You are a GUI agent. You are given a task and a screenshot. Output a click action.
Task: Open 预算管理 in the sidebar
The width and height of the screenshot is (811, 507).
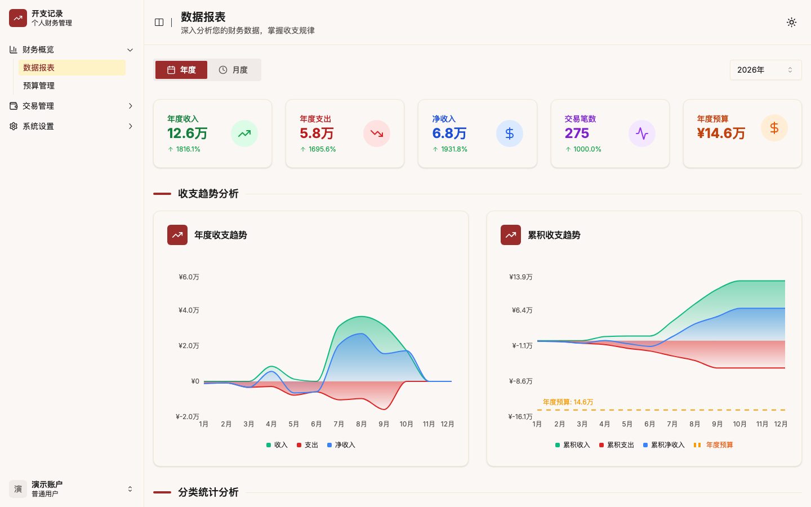(x=72, y=86)
